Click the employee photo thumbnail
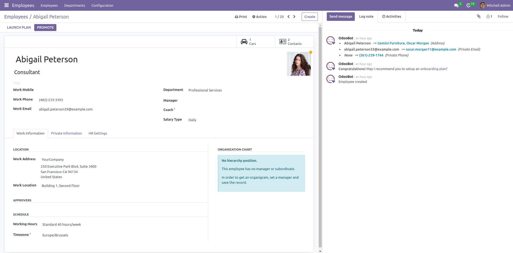 pyautogui.click(x=299, y=64)
